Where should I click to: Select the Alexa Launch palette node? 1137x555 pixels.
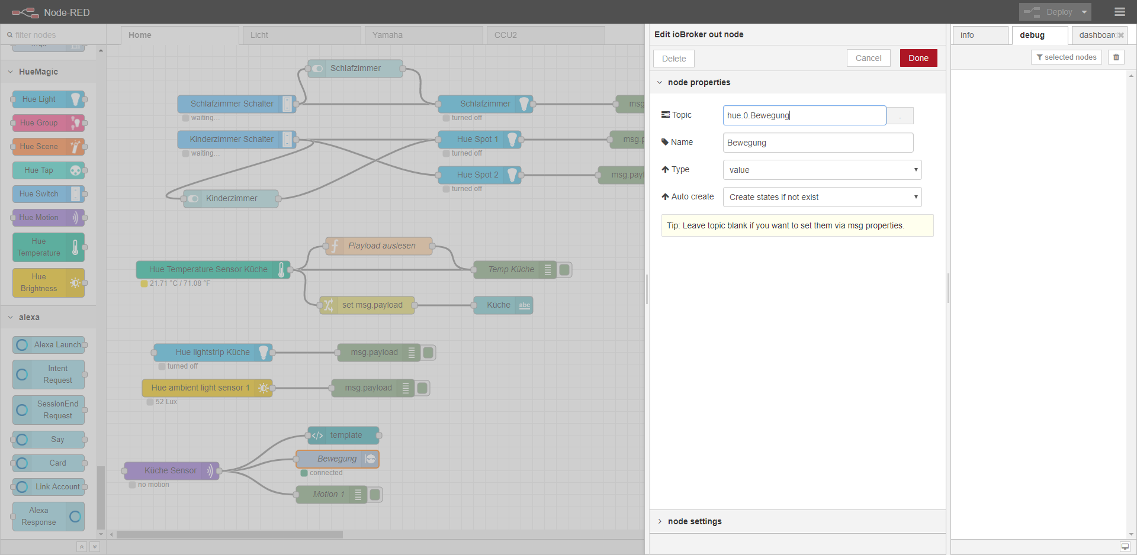[x=49, y=344]
